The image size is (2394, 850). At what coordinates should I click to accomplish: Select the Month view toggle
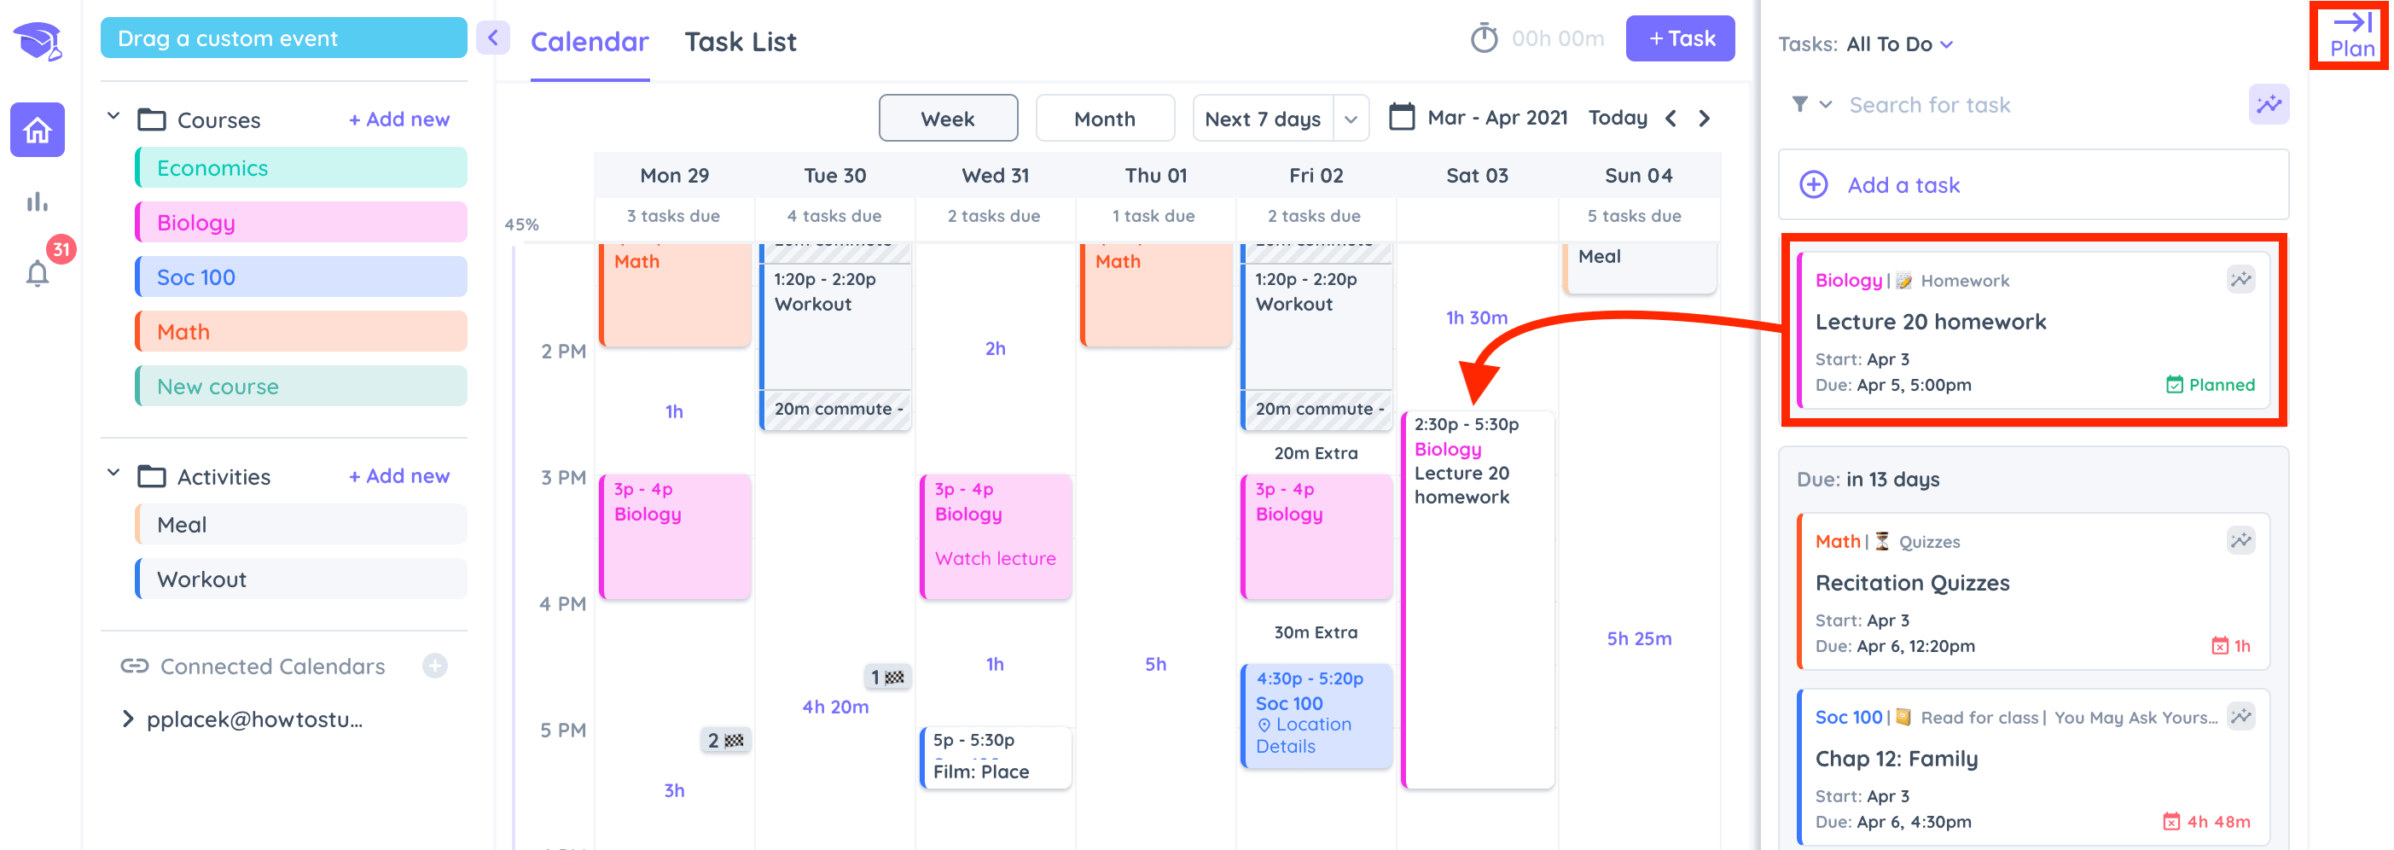pos(1104,119)
